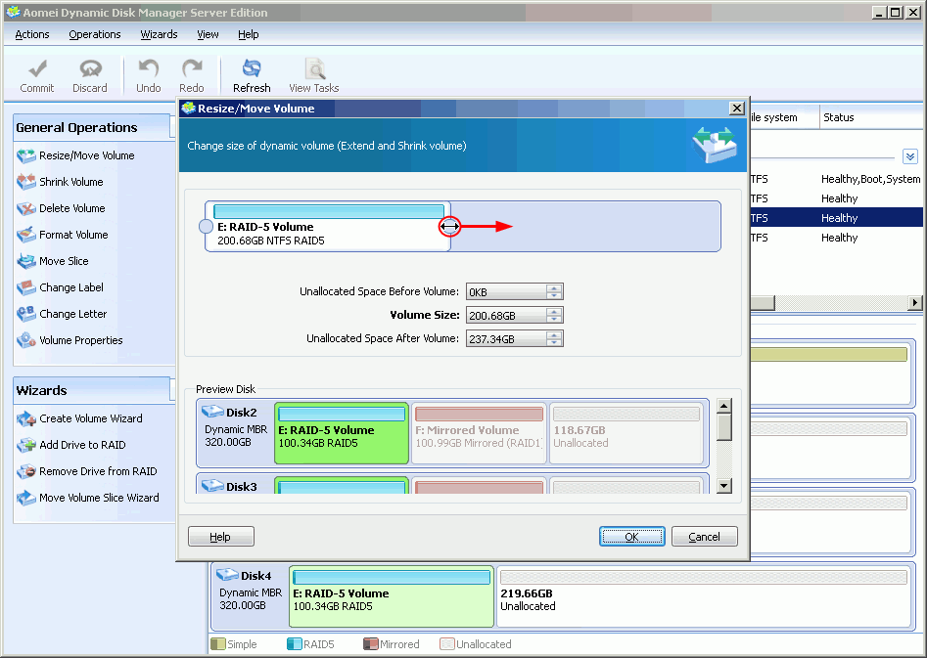The width and height of the screenshot is (927, 658).
Task: Click the E: RAID-5 Volume size bar
Action: click(329, 211)
